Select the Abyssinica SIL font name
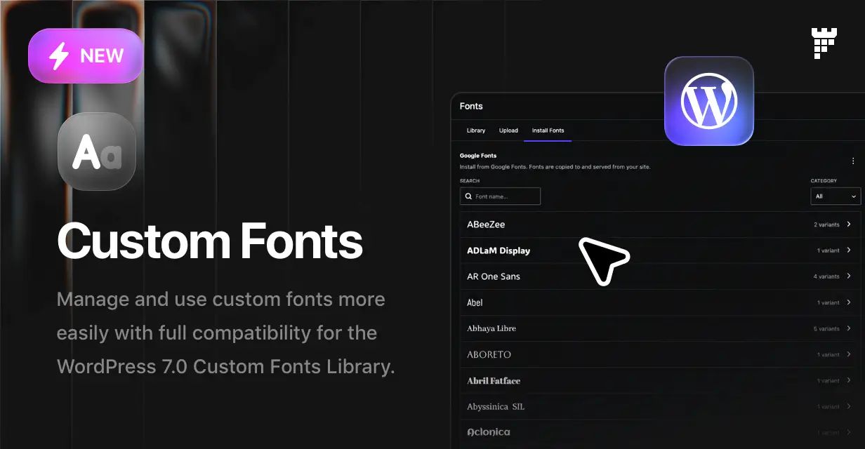This screenshot has height=449, width=865. [x=496, y=406]
